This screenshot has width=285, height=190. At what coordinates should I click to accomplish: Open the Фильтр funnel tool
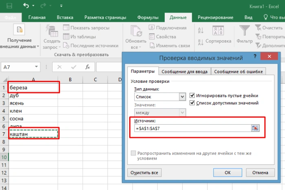[x=245, y=35]
